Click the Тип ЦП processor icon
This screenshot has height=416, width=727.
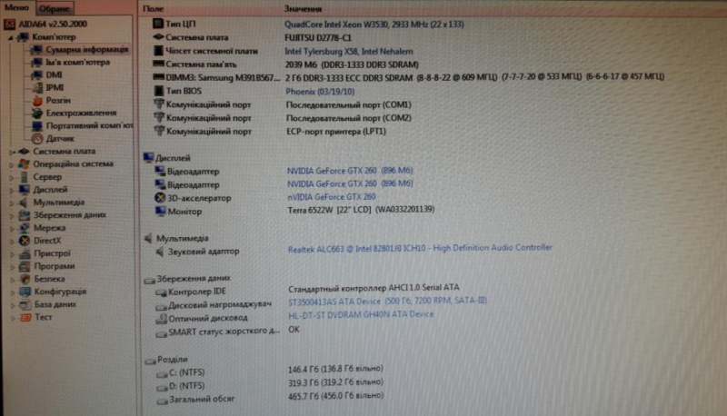159,24
